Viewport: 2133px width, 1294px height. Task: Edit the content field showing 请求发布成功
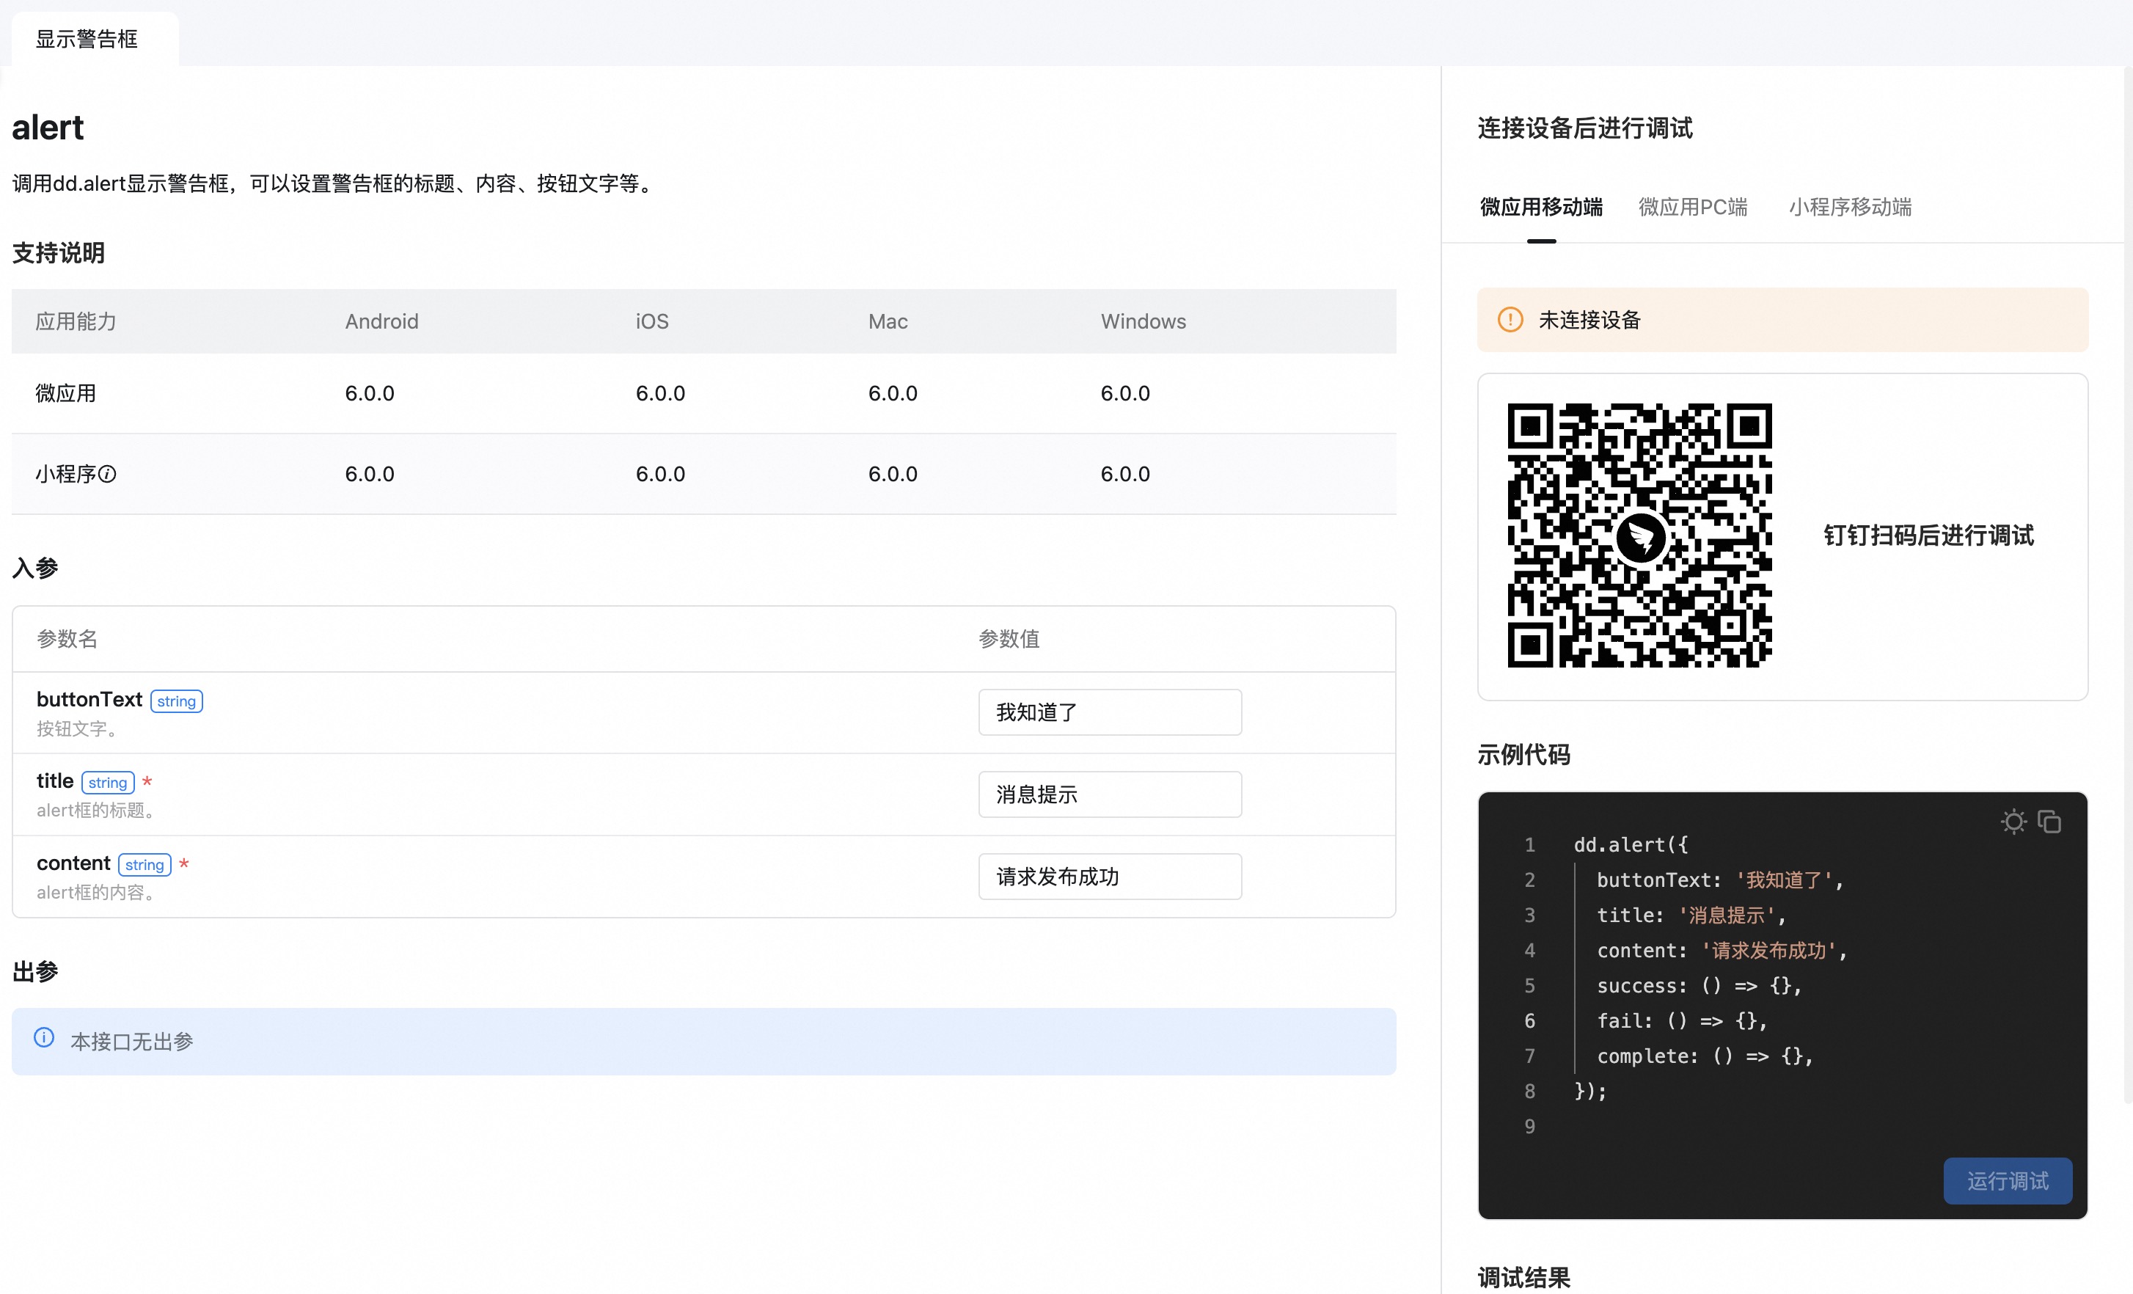point(1110,877)
